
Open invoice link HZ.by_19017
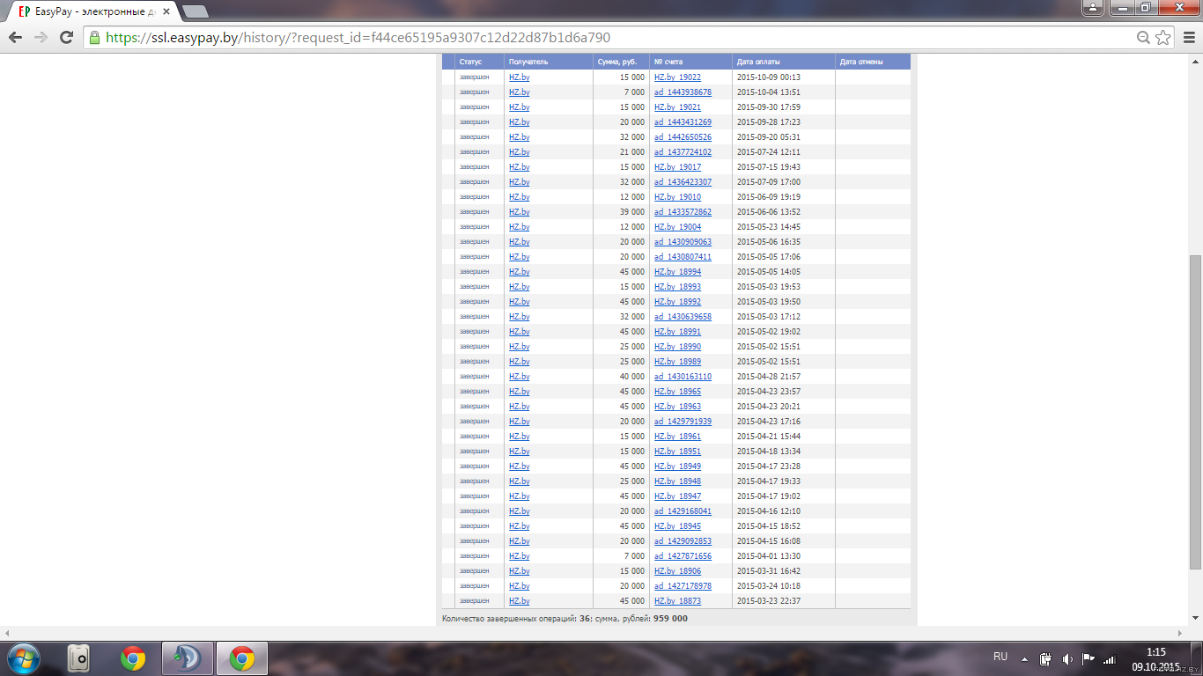677,167
